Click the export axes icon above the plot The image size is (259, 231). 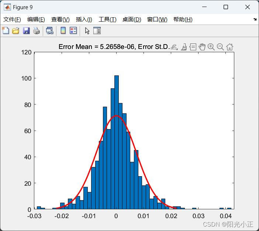click(x=174, y=47)
